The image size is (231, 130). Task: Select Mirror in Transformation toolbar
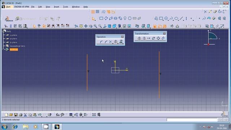(x=139, y=38)
